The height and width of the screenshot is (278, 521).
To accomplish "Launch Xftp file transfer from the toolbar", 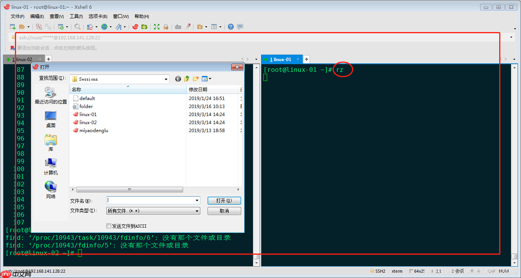I will point(144,27).
